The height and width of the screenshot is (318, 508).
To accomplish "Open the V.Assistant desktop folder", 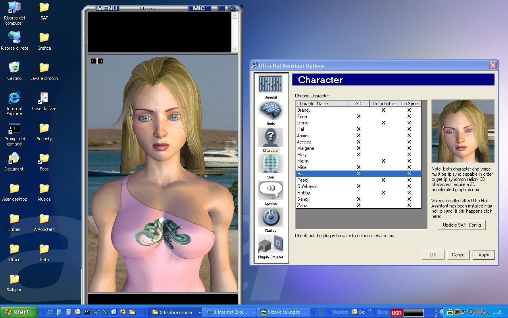I will click(44, 222).
